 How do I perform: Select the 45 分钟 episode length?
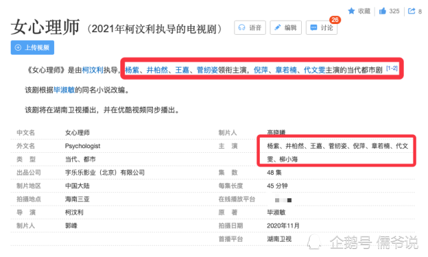tap(277, 186)
